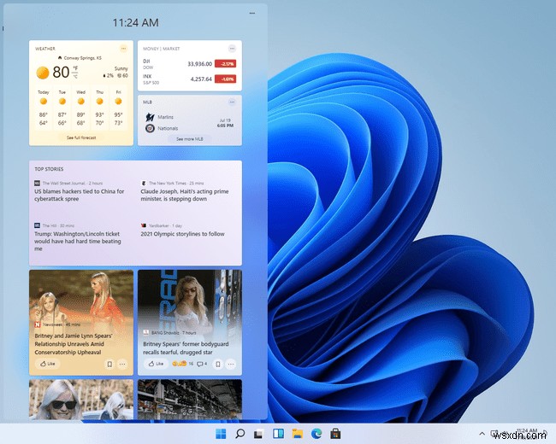Open the Money Market widget options menu
This screenshot has height=444, width=556.
tap(232, 49)
